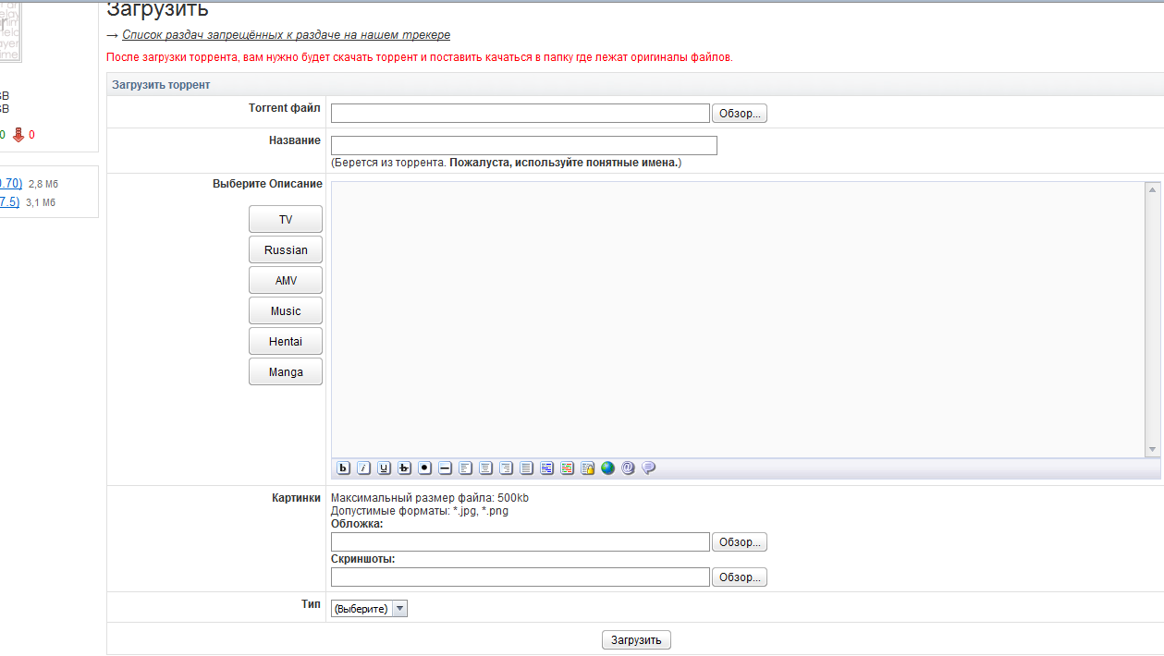Align text to the center
This screenshot has width=1164, height=656.
pos(485,468)
